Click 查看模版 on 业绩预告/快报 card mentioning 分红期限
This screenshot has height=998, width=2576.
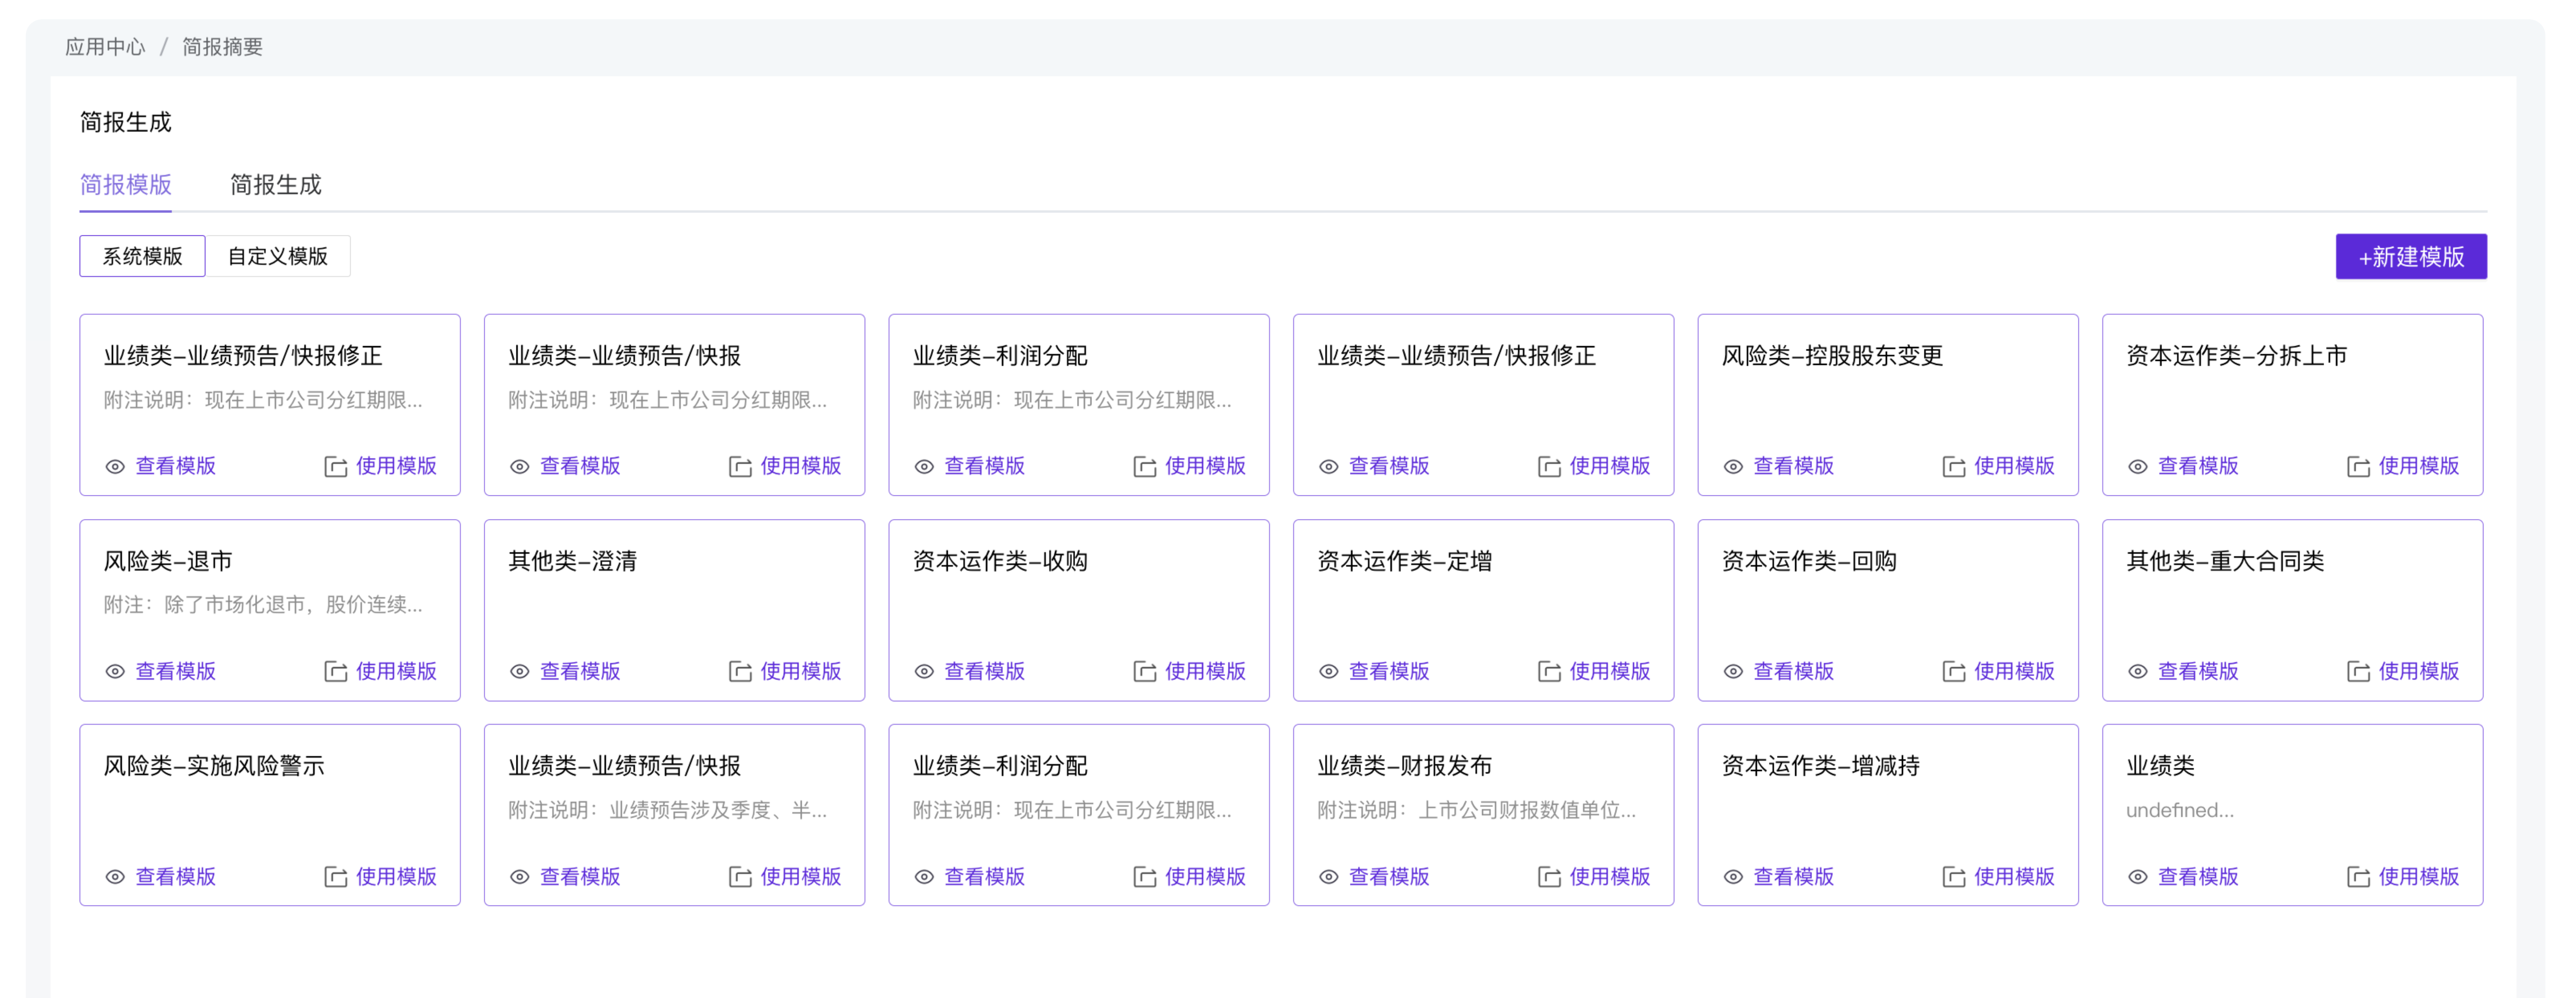tap(580, 467)
